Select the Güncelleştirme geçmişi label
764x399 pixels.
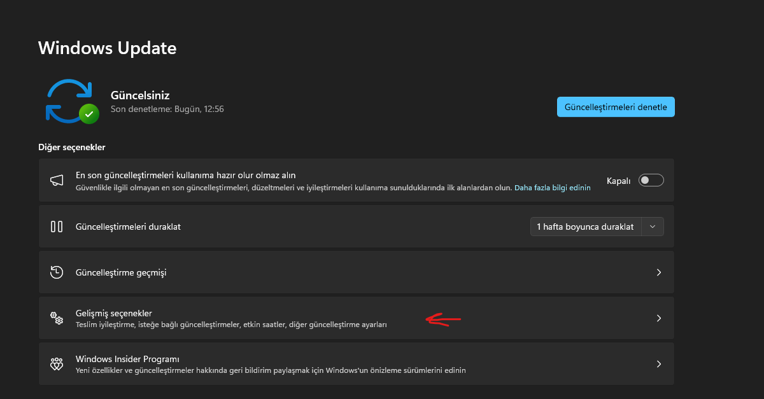pos(121,272)
